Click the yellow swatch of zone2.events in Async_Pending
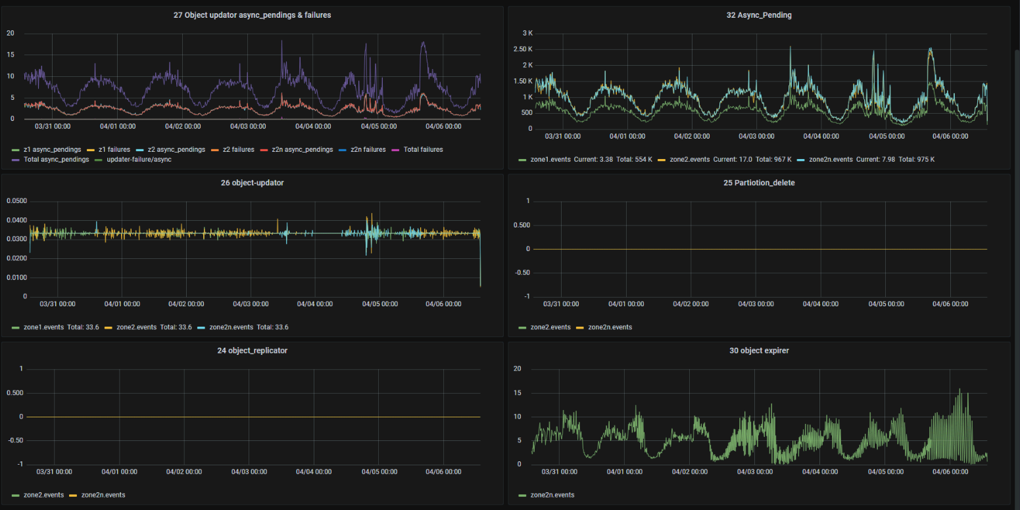The image size is (1020, 510). [663, 159]
